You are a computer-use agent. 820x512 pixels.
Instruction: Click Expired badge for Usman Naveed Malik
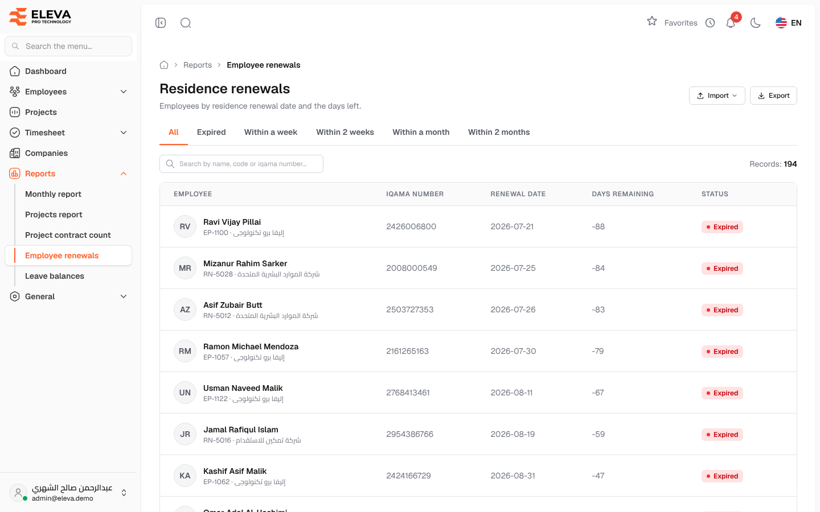point(722,393)
